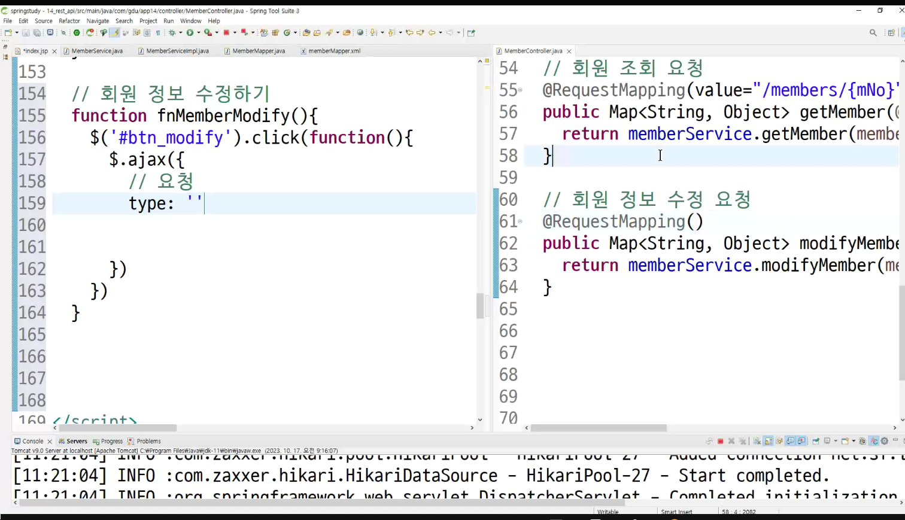Click the New file wizard icon

(x=8, y=33)
